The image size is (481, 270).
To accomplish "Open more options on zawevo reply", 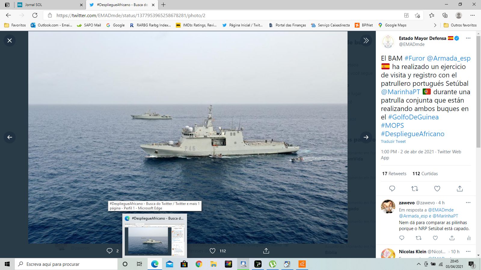I will click(x=468, y=202).
